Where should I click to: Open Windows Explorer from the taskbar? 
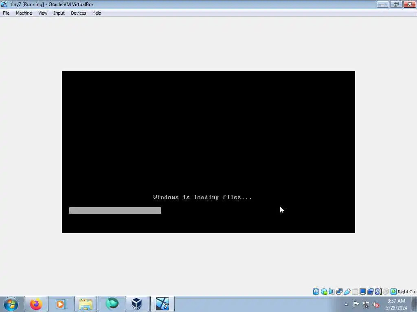click(86, 304)
